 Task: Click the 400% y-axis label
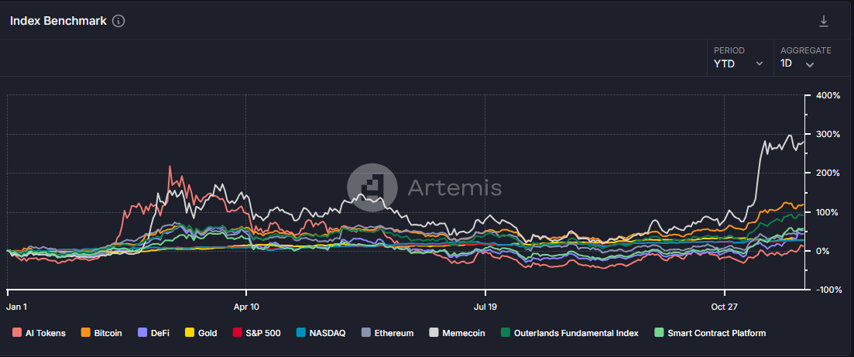[x=829, y=95]
